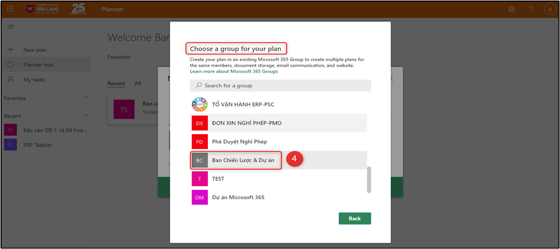Open Learn more about Microsoft 365 Groups link
The width and height of the screenshot is (560, 249).
(x=234, y=72)
